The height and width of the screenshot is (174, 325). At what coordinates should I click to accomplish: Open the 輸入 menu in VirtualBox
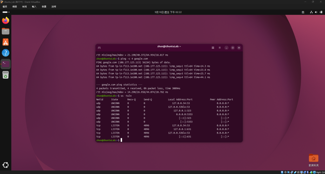click(34, 7)
